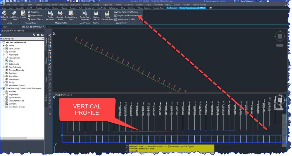Image resolution: width=292 pixels, height=156 pixels.
Task: Click Project Objects To Profile View
Action: pos(128,16)
